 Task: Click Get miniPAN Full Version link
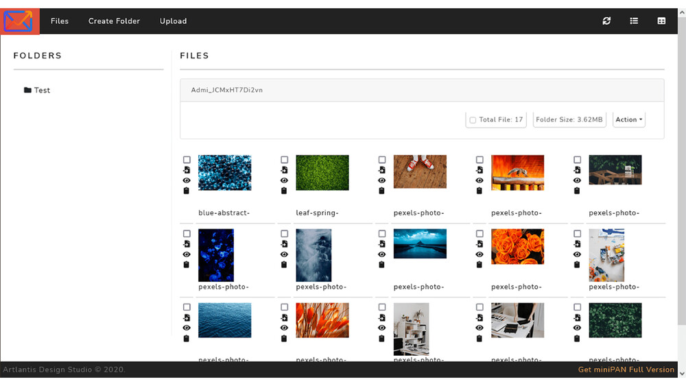point(626,370)
